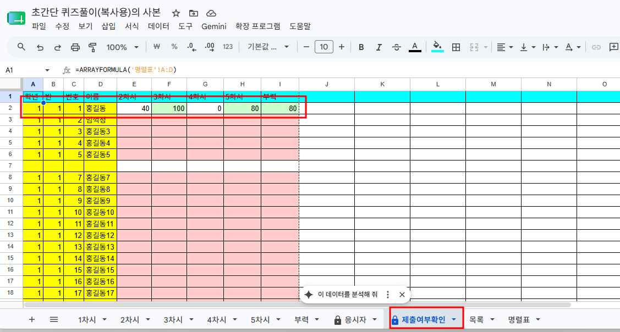Open the text color picker
Screen dimensions: 620x332
414,47
